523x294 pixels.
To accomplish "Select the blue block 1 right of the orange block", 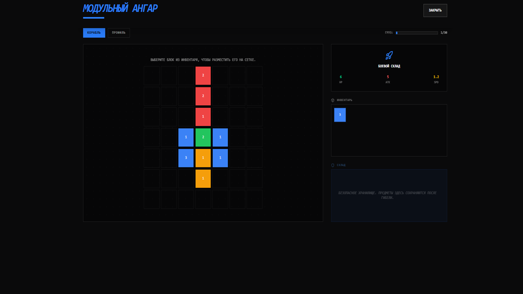I will (220, 158).
